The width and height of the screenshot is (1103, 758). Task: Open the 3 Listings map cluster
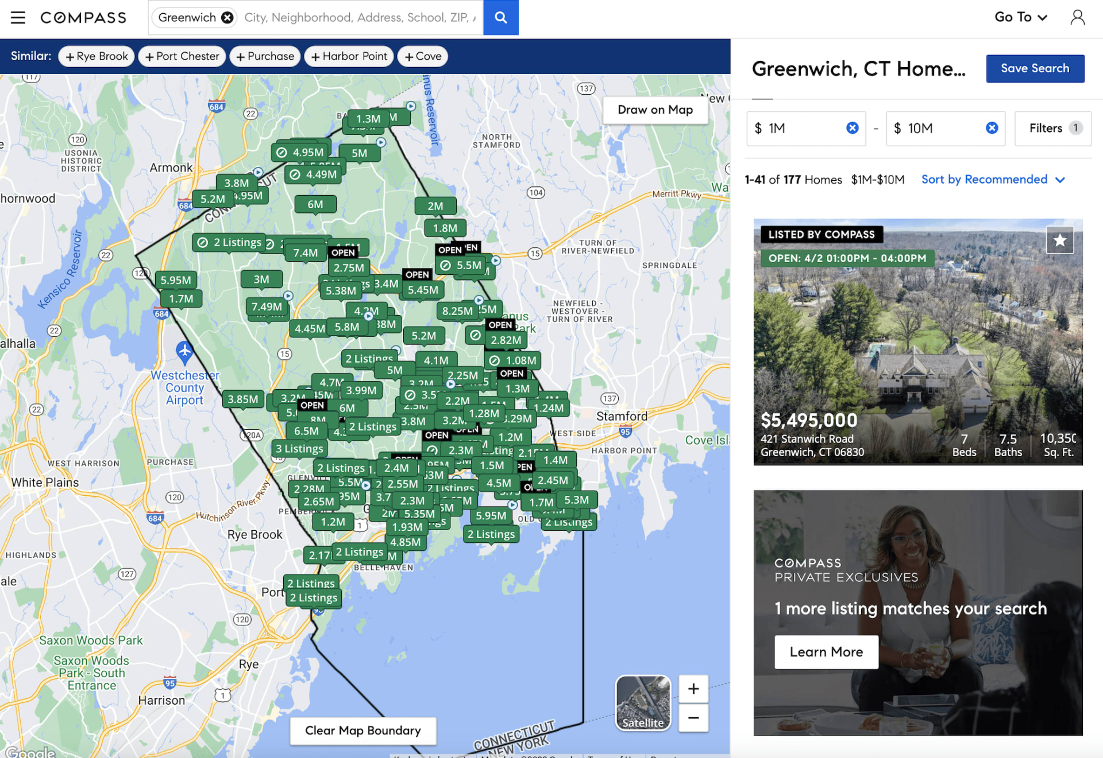[299, 449]
